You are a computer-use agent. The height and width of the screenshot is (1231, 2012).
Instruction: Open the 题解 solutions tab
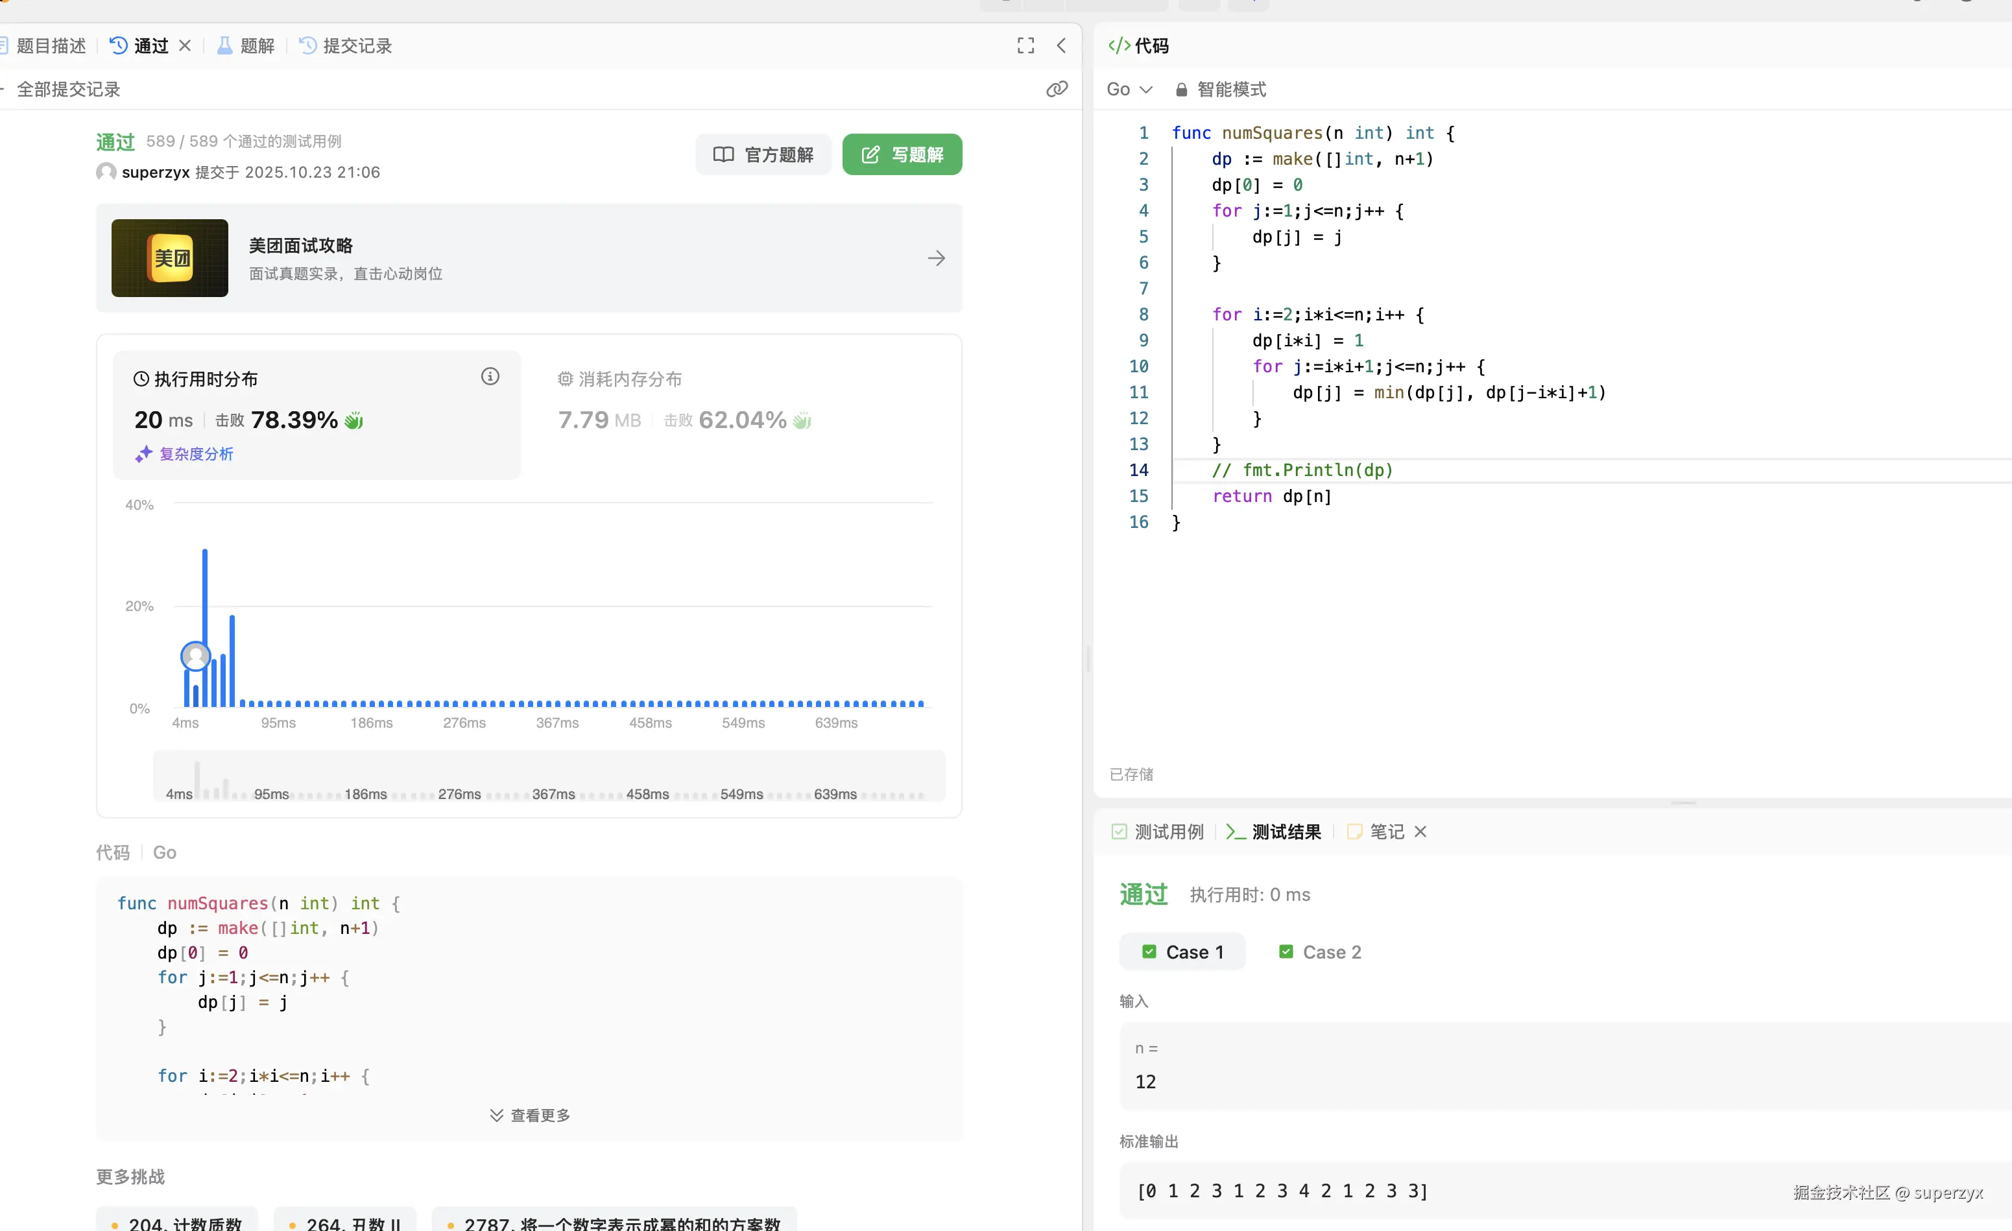246,45
